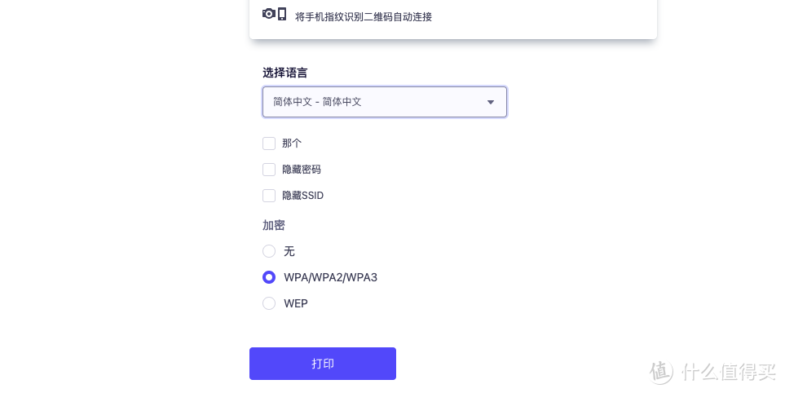Screen dimensions: 785x393
Task: Check the 隐藏SSID checkbox box
Action: [269, 196]
